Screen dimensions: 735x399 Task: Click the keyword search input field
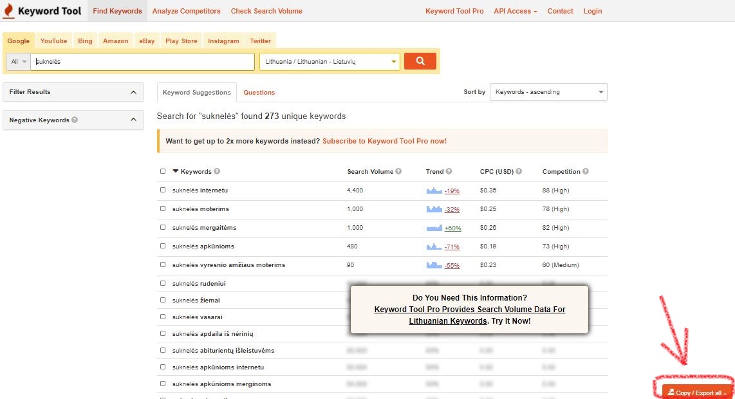(142, 62)
